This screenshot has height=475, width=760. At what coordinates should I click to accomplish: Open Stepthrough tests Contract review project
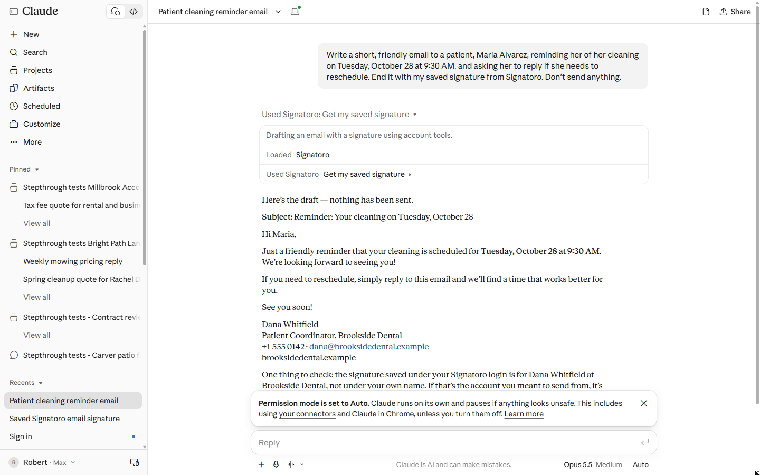coord(74,317)
